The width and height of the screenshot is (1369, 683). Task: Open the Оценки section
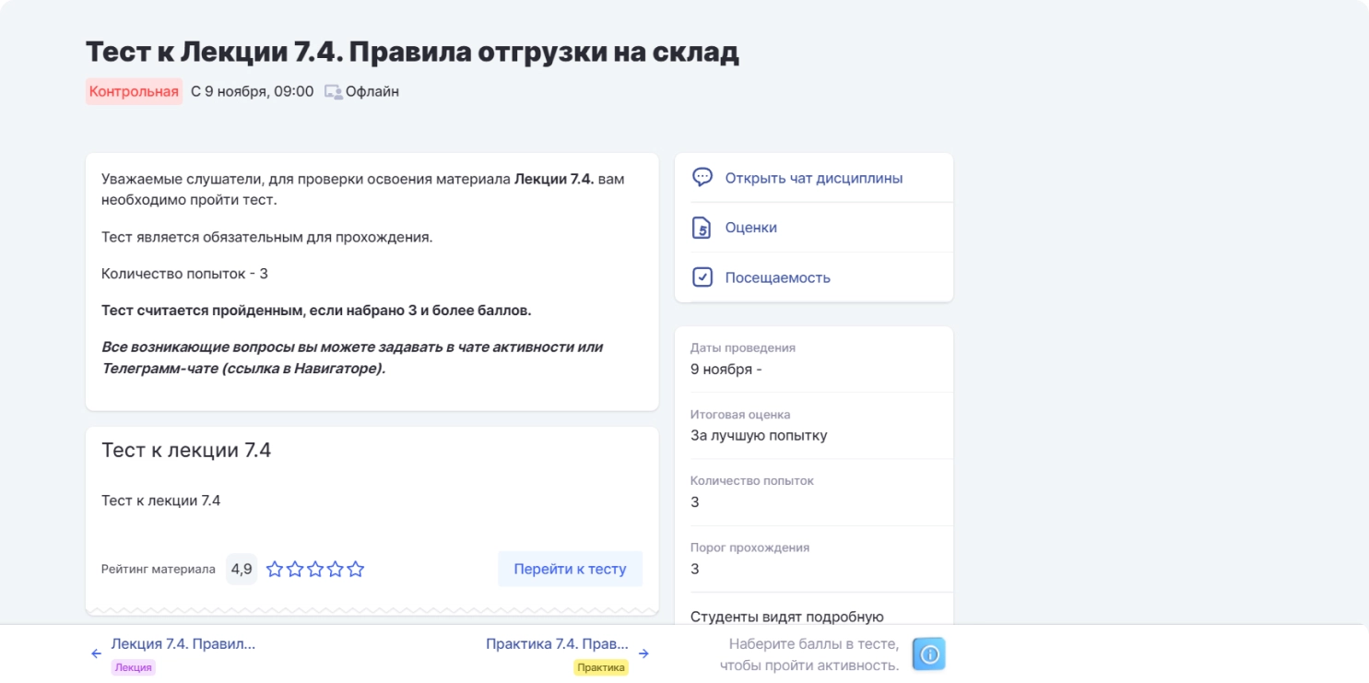[x=750, y=228]
